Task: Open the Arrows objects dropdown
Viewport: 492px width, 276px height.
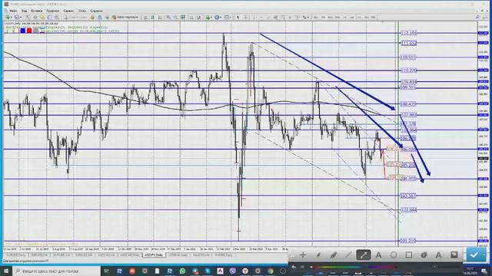Action: [x=306, y=17]
